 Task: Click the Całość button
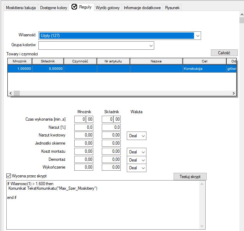224,53
